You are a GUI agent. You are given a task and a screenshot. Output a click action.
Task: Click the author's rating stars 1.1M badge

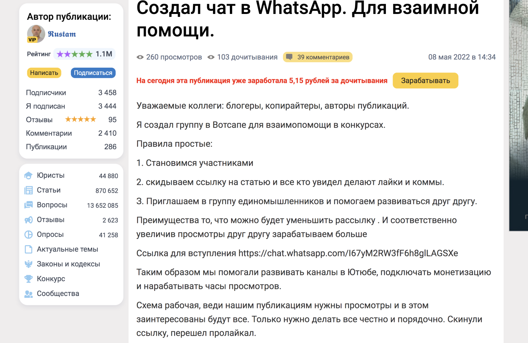coord(84,54)
